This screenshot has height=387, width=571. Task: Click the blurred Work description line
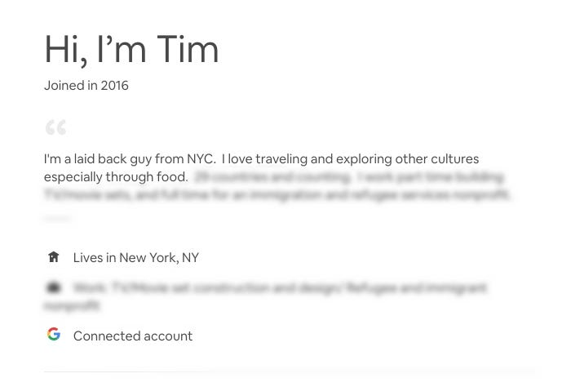click(x=280, y=288)
